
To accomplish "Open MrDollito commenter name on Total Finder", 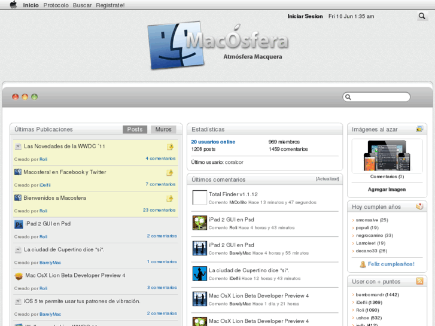I will 238,202.
